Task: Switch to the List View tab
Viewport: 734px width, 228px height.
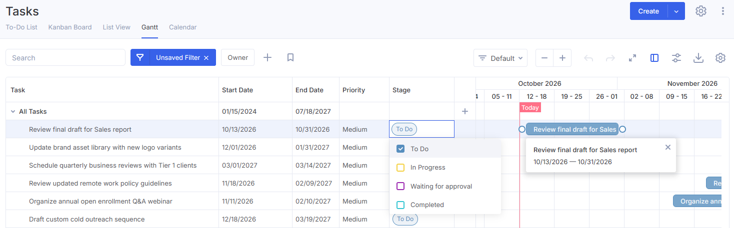Action: pos(116,27)
